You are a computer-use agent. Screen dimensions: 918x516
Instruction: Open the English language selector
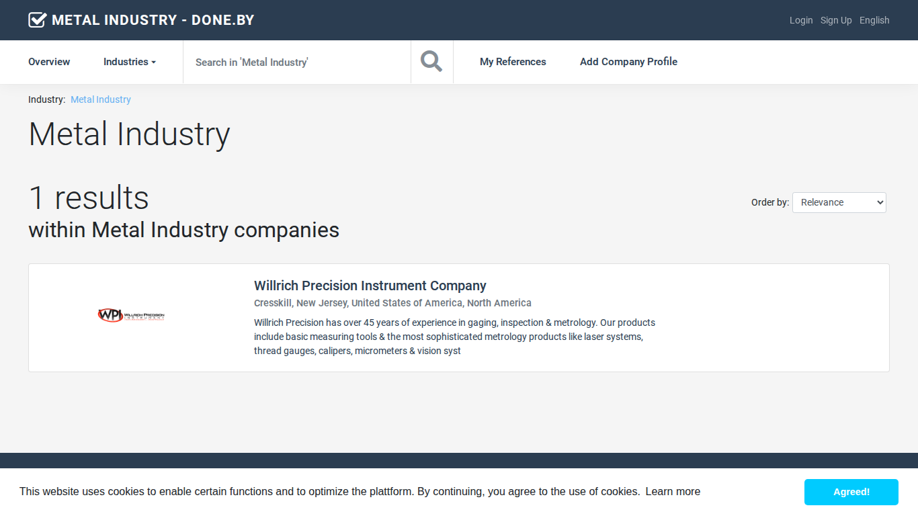point(874,20)
